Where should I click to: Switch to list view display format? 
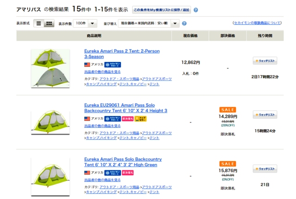(39, 24)
